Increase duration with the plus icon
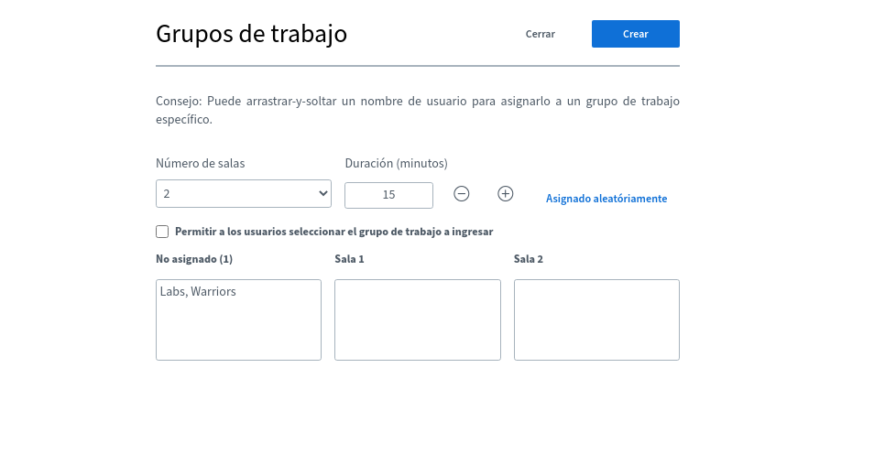This screenshot has width=885, height=476. tap(505, 194)
